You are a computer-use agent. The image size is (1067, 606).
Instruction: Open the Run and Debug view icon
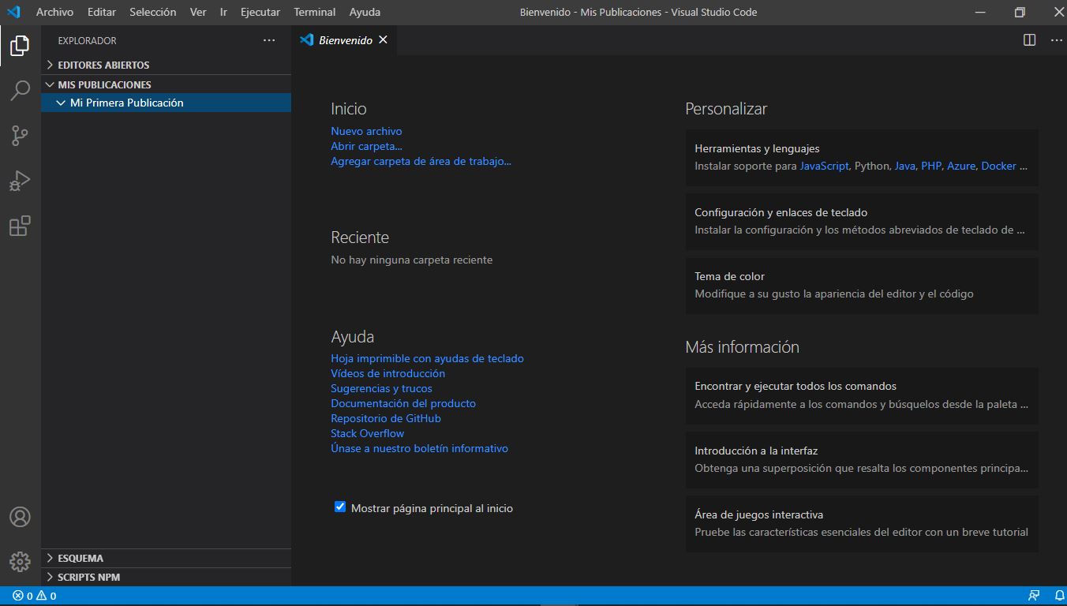(x=20, y=181)
